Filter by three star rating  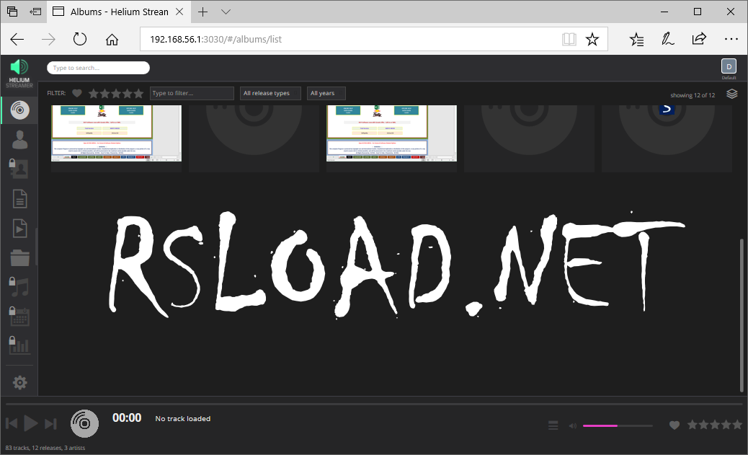pos(116,94)
